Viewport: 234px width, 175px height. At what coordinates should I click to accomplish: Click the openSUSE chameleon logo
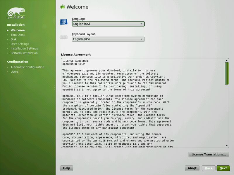click(x=16, y=13)
